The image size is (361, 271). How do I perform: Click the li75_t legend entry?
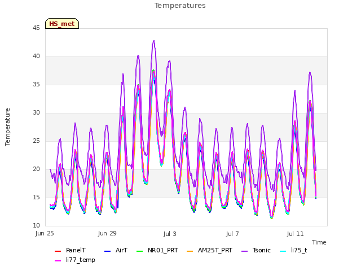tap(293, 251)
